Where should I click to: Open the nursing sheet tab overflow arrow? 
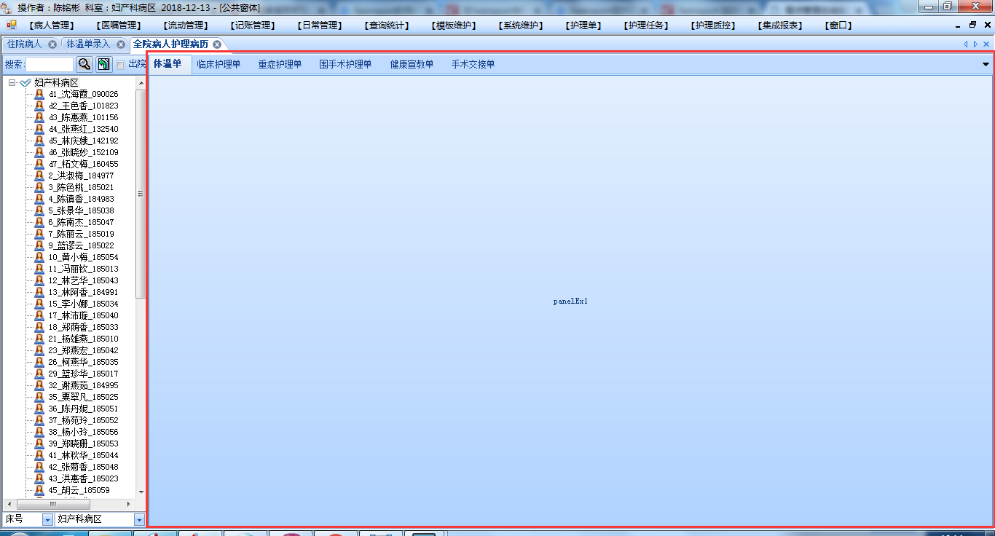986,64
